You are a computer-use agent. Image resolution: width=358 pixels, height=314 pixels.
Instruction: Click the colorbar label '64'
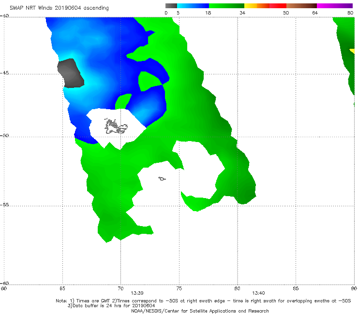click(315, 13)
